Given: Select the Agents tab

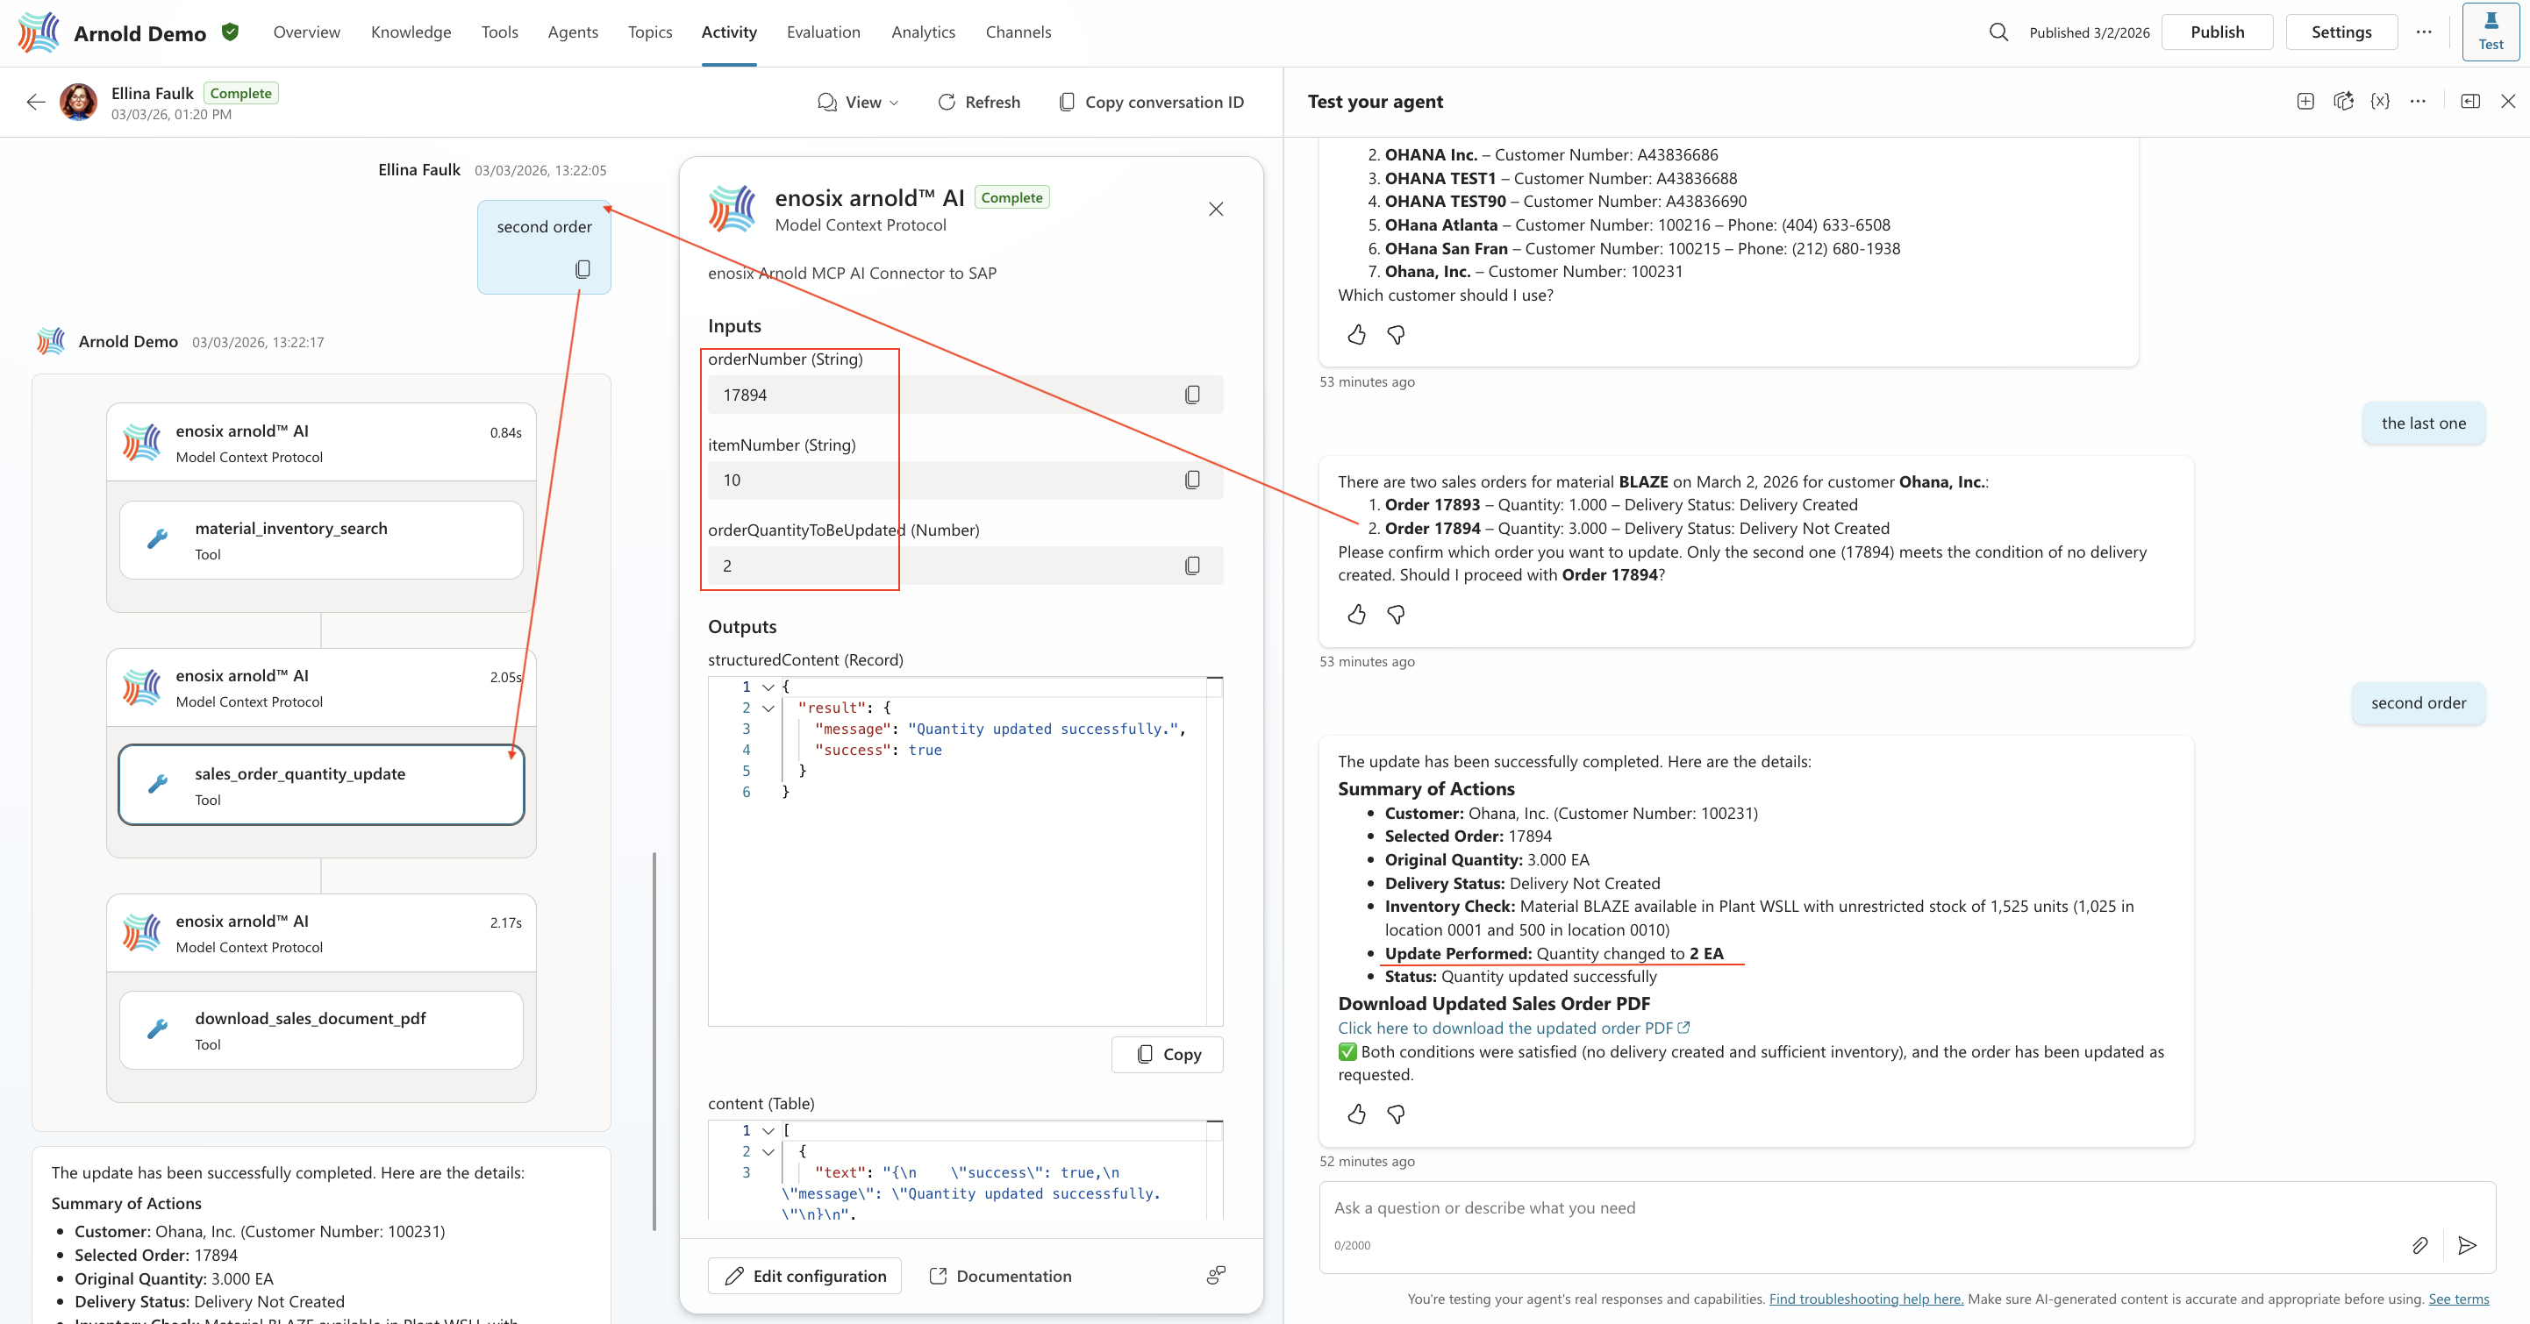Looking at the screenshot, I should point(573,32).
